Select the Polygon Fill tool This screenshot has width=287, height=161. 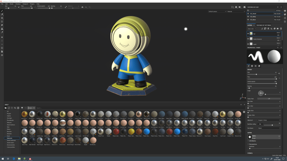coord(2,22)
